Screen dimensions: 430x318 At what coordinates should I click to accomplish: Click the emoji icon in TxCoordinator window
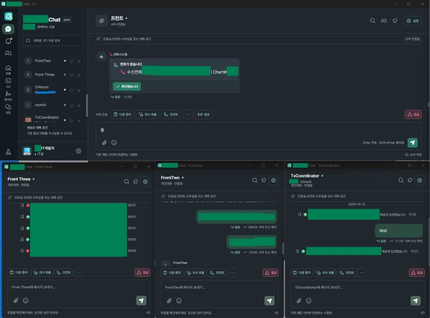pos(309,301)
